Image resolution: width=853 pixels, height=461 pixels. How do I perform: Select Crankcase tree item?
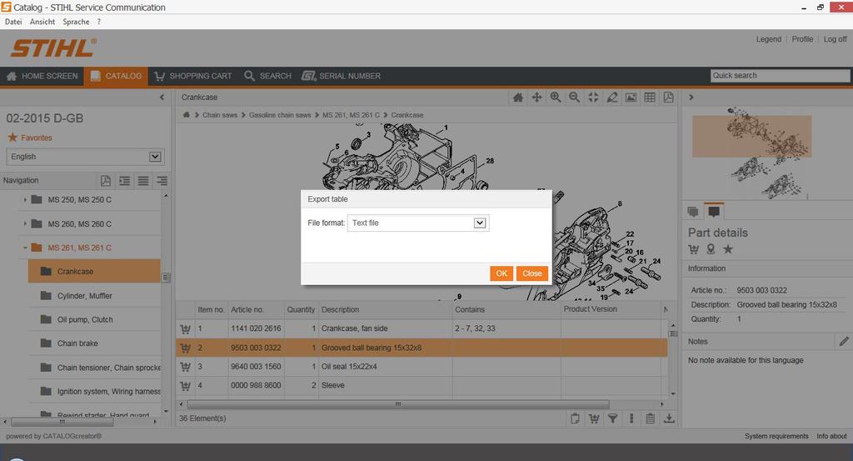click(94, 271)
